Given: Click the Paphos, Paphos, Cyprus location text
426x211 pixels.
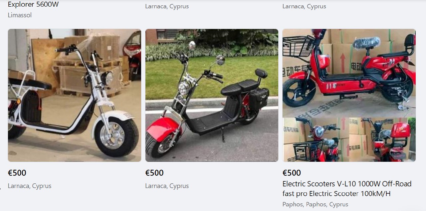Looking at the screenshot, I should [315, 204].
